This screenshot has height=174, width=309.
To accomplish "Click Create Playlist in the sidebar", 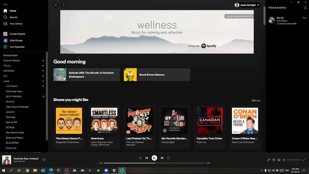I will click(14, 34).
